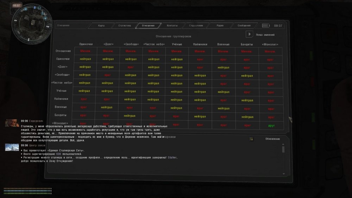
Task: Select the «Отношения» tab
Action: tap(148, 26)
